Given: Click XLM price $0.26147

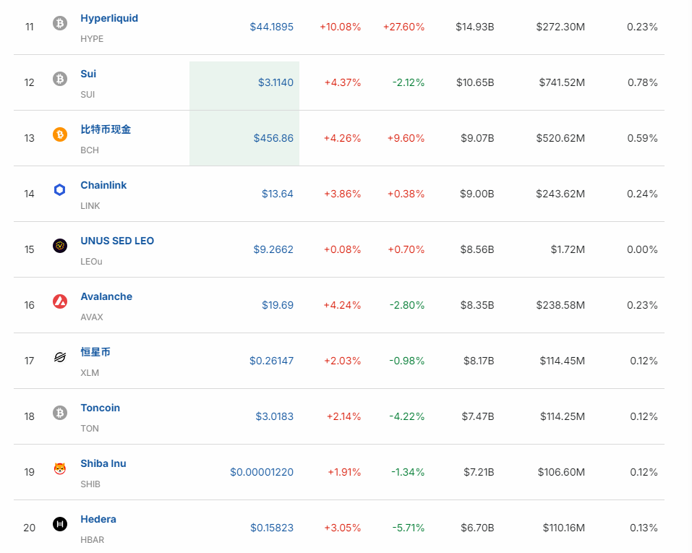Looking at the screenshot, I should [271, 361].
